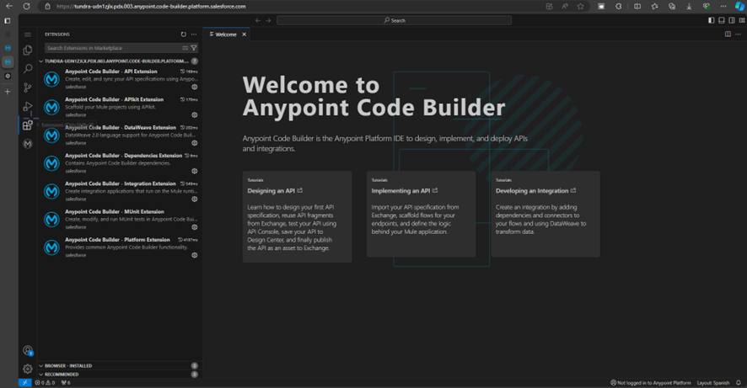Screen dimensions: 747x388
Task: Open new tab plus in vertical tabs
Action: click(x=8, y=92)
